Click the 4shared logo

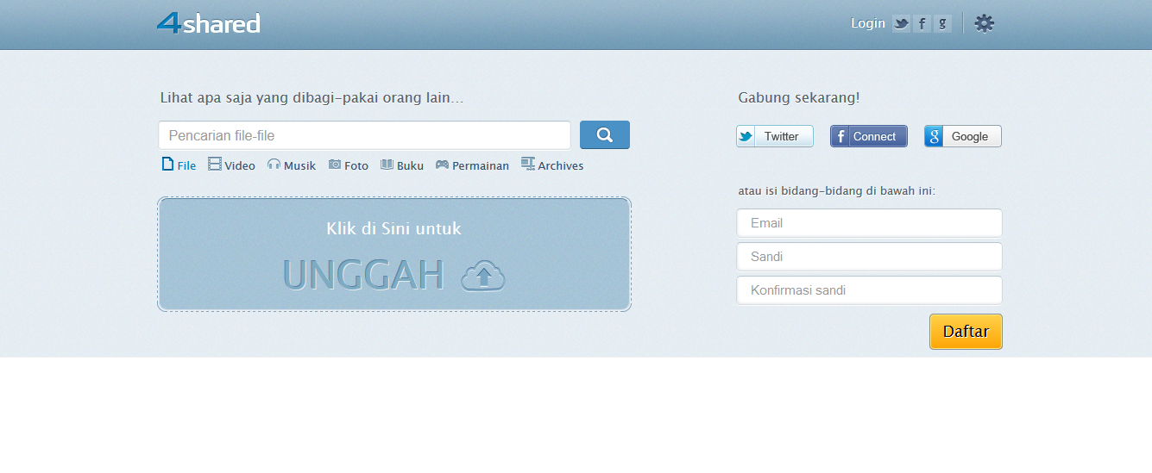(208, 23)
